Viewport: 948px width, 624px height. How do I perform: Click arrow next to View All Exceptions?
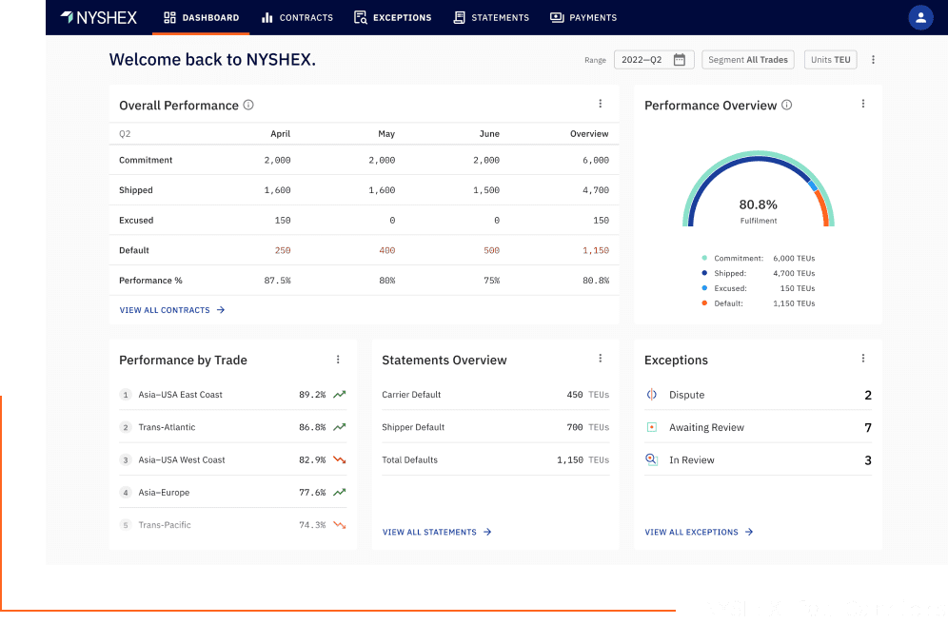[x=749, y=532]
